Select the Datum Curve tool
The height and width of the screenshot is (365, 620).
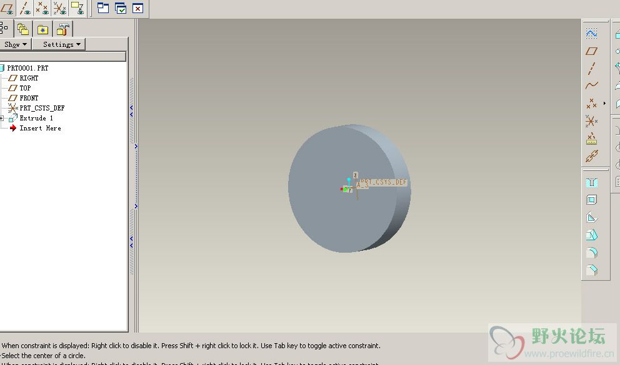pyautogui.click(x=591, y=85)
